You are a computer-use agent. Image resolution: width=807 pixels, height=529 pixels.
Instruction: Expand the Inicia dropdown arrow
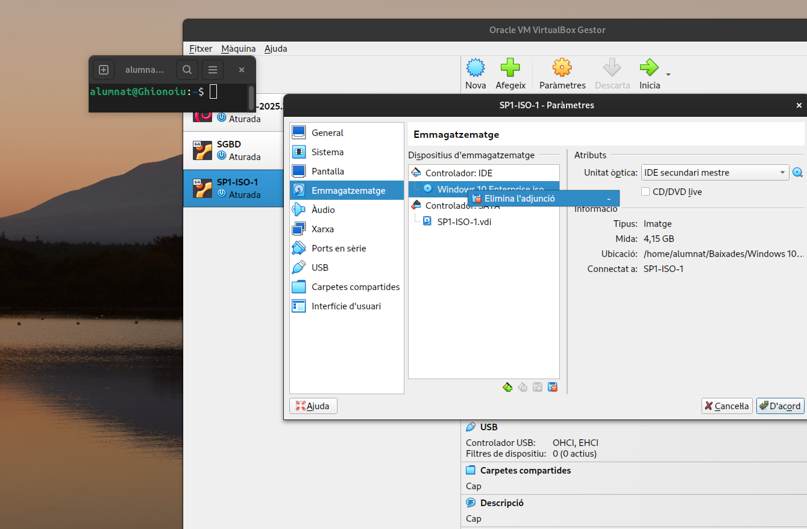tap(668, 75)
